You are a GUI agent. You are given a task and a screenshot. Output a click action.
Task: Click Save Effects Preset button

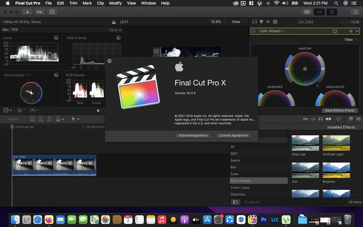[340, 111]
